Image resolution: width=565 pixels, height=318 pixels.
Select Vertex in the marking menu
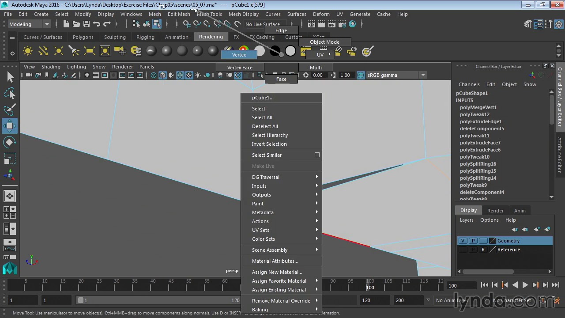[x=239, y=55]
